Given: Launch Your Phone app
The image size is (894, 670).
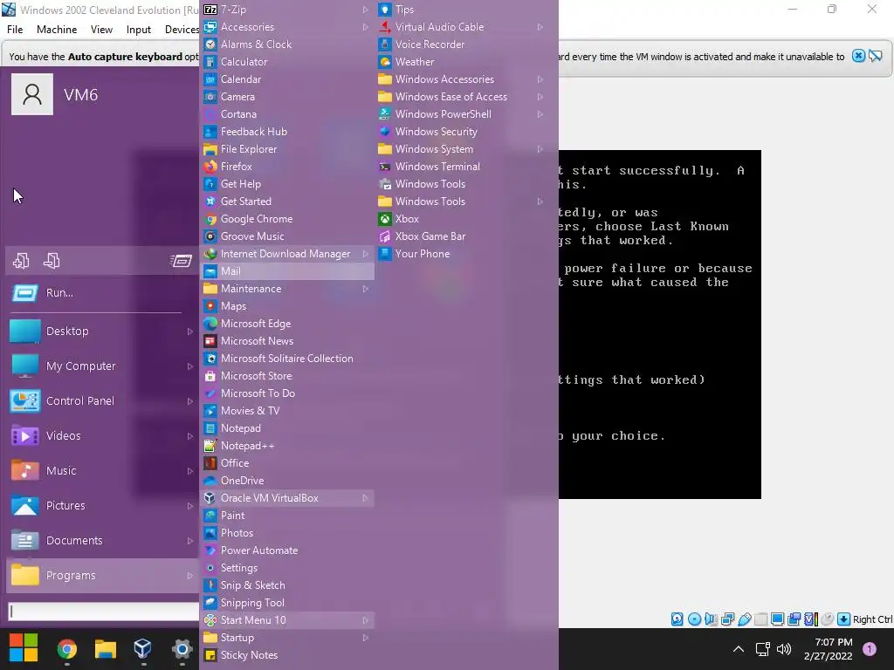Looking at the screenshot, I should pyautogui.click(x=462, y=254).
